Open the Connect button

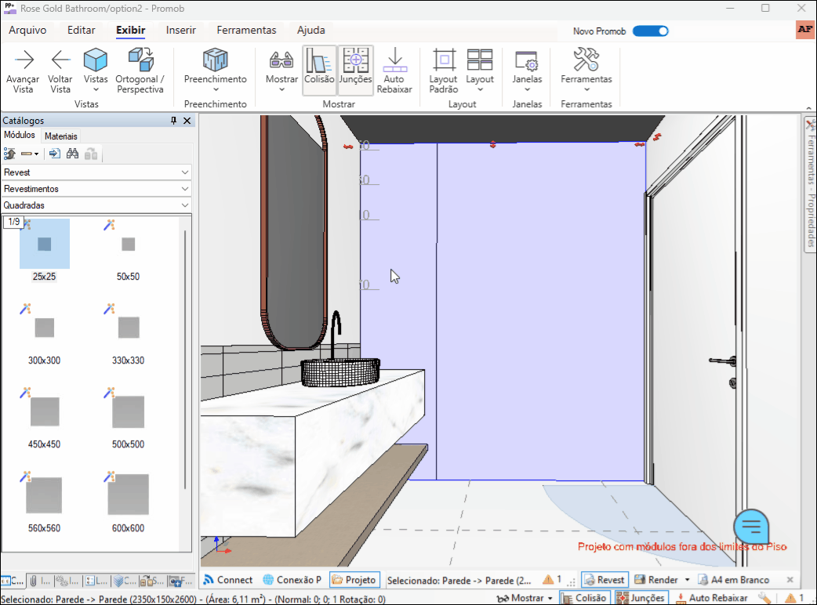(x=227, y=579)
